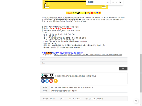
Task: Open the previous post about 2023 종로 행복 아카데미
Action: [72, 87]
